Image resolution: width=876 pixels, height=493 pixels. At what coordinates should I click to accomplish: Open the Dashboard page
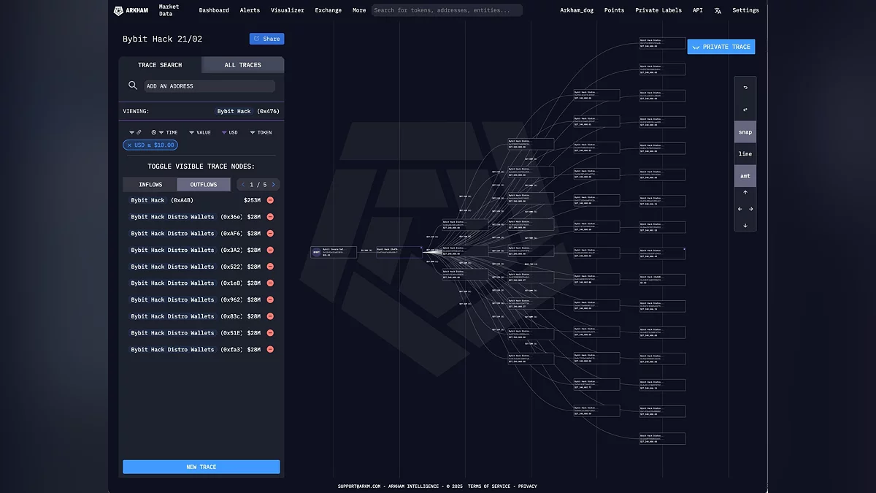(214, 10)
